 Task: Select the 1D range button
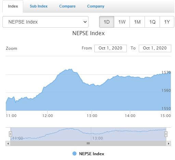pyautogui.click(x=107, y=22)
